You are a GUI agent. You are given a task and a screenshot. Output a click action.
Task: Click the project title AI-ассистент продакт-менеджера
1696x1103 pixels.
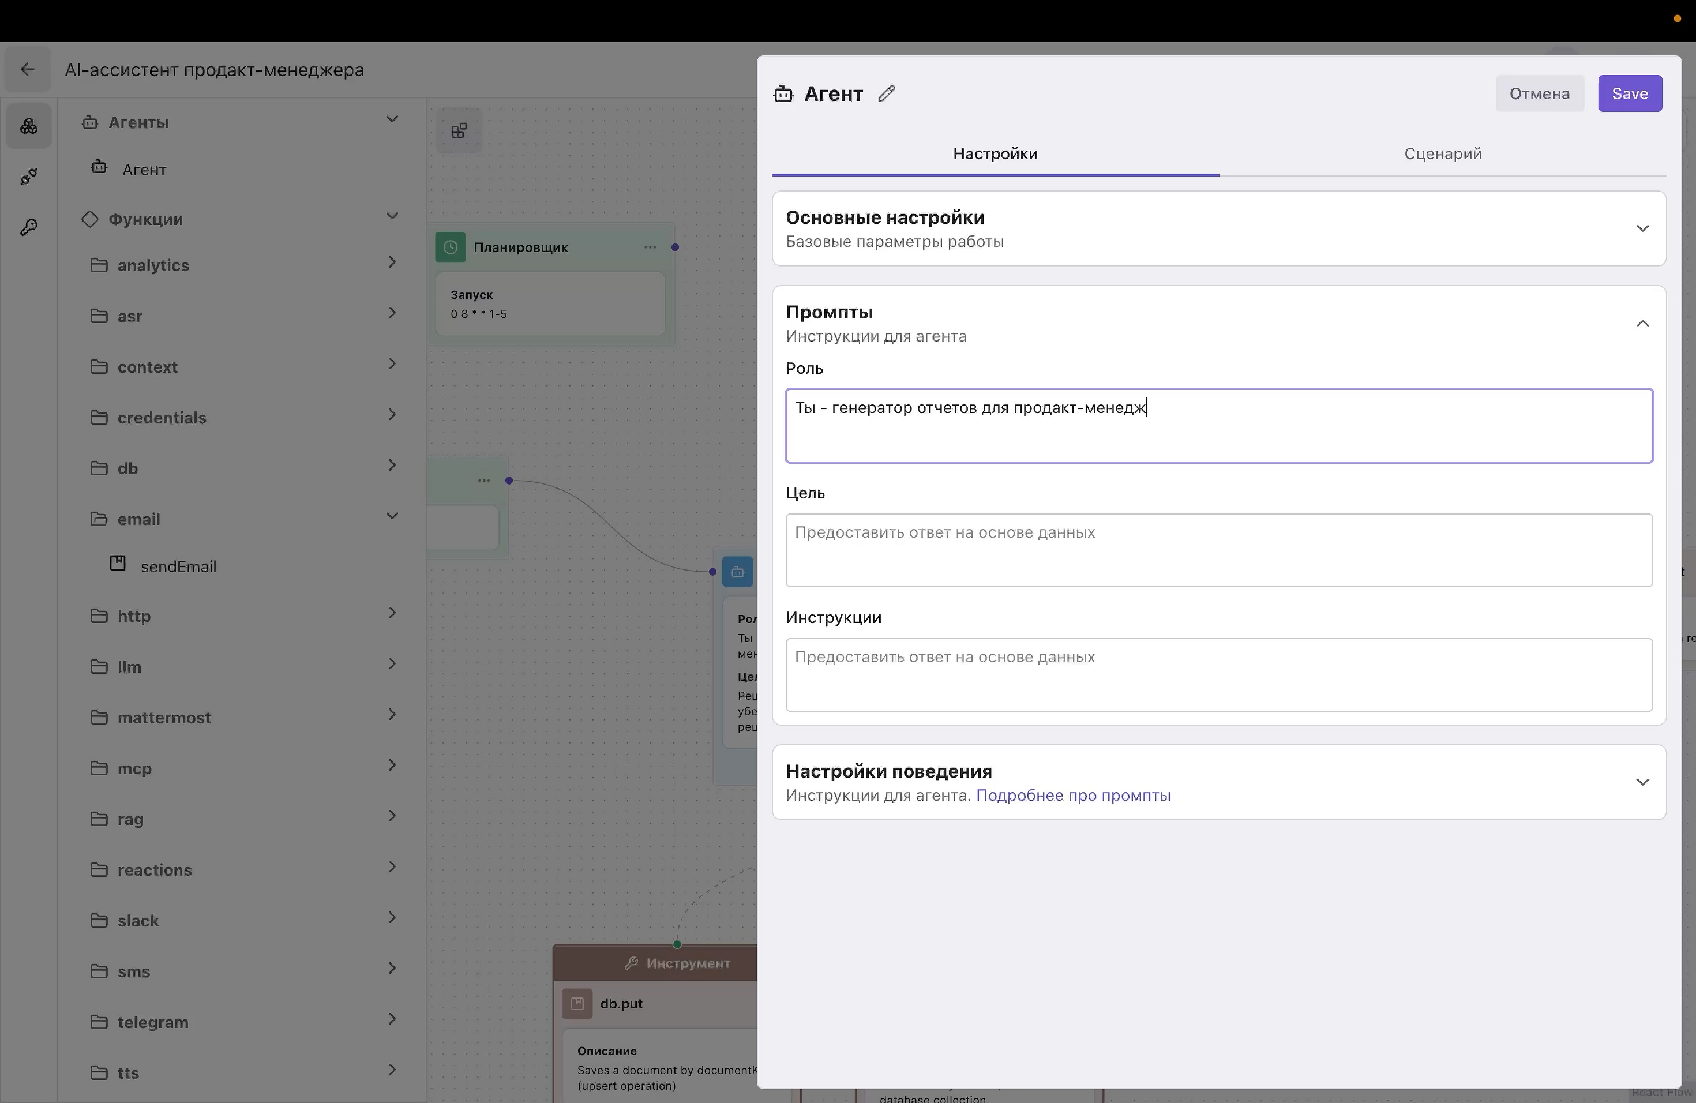[214, 70]
